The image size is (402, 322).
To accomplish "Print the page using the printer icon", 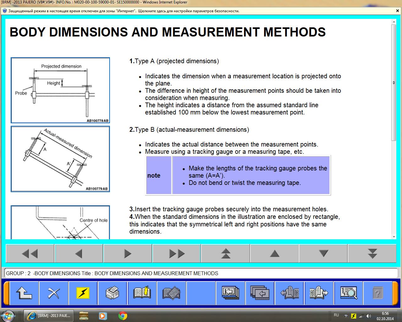I will pyautogui.click(x=112, y=293).
